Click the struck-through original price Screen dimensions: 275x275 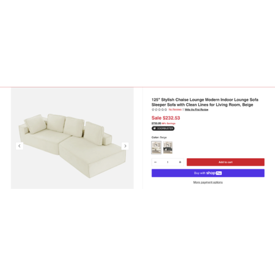point(156,123)
